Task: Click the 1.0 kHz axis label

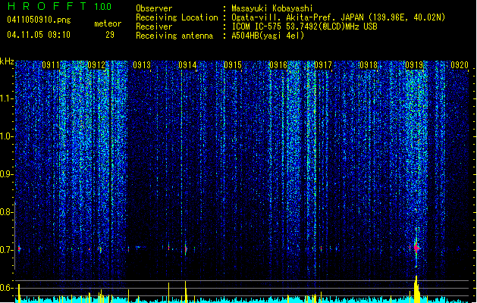Action: pos(6,136)
